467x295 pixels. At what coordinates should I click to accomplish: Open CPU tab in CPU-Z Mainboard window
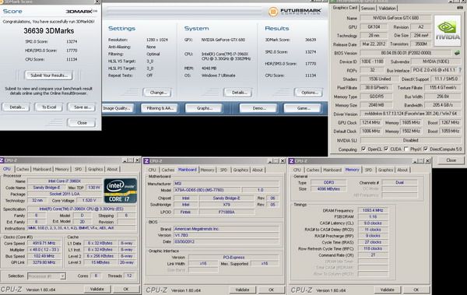pos(153,170)
